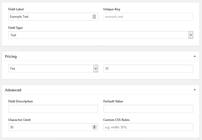
Task: Click the contact autofill icon in Field Label
Action: point(94,17)
